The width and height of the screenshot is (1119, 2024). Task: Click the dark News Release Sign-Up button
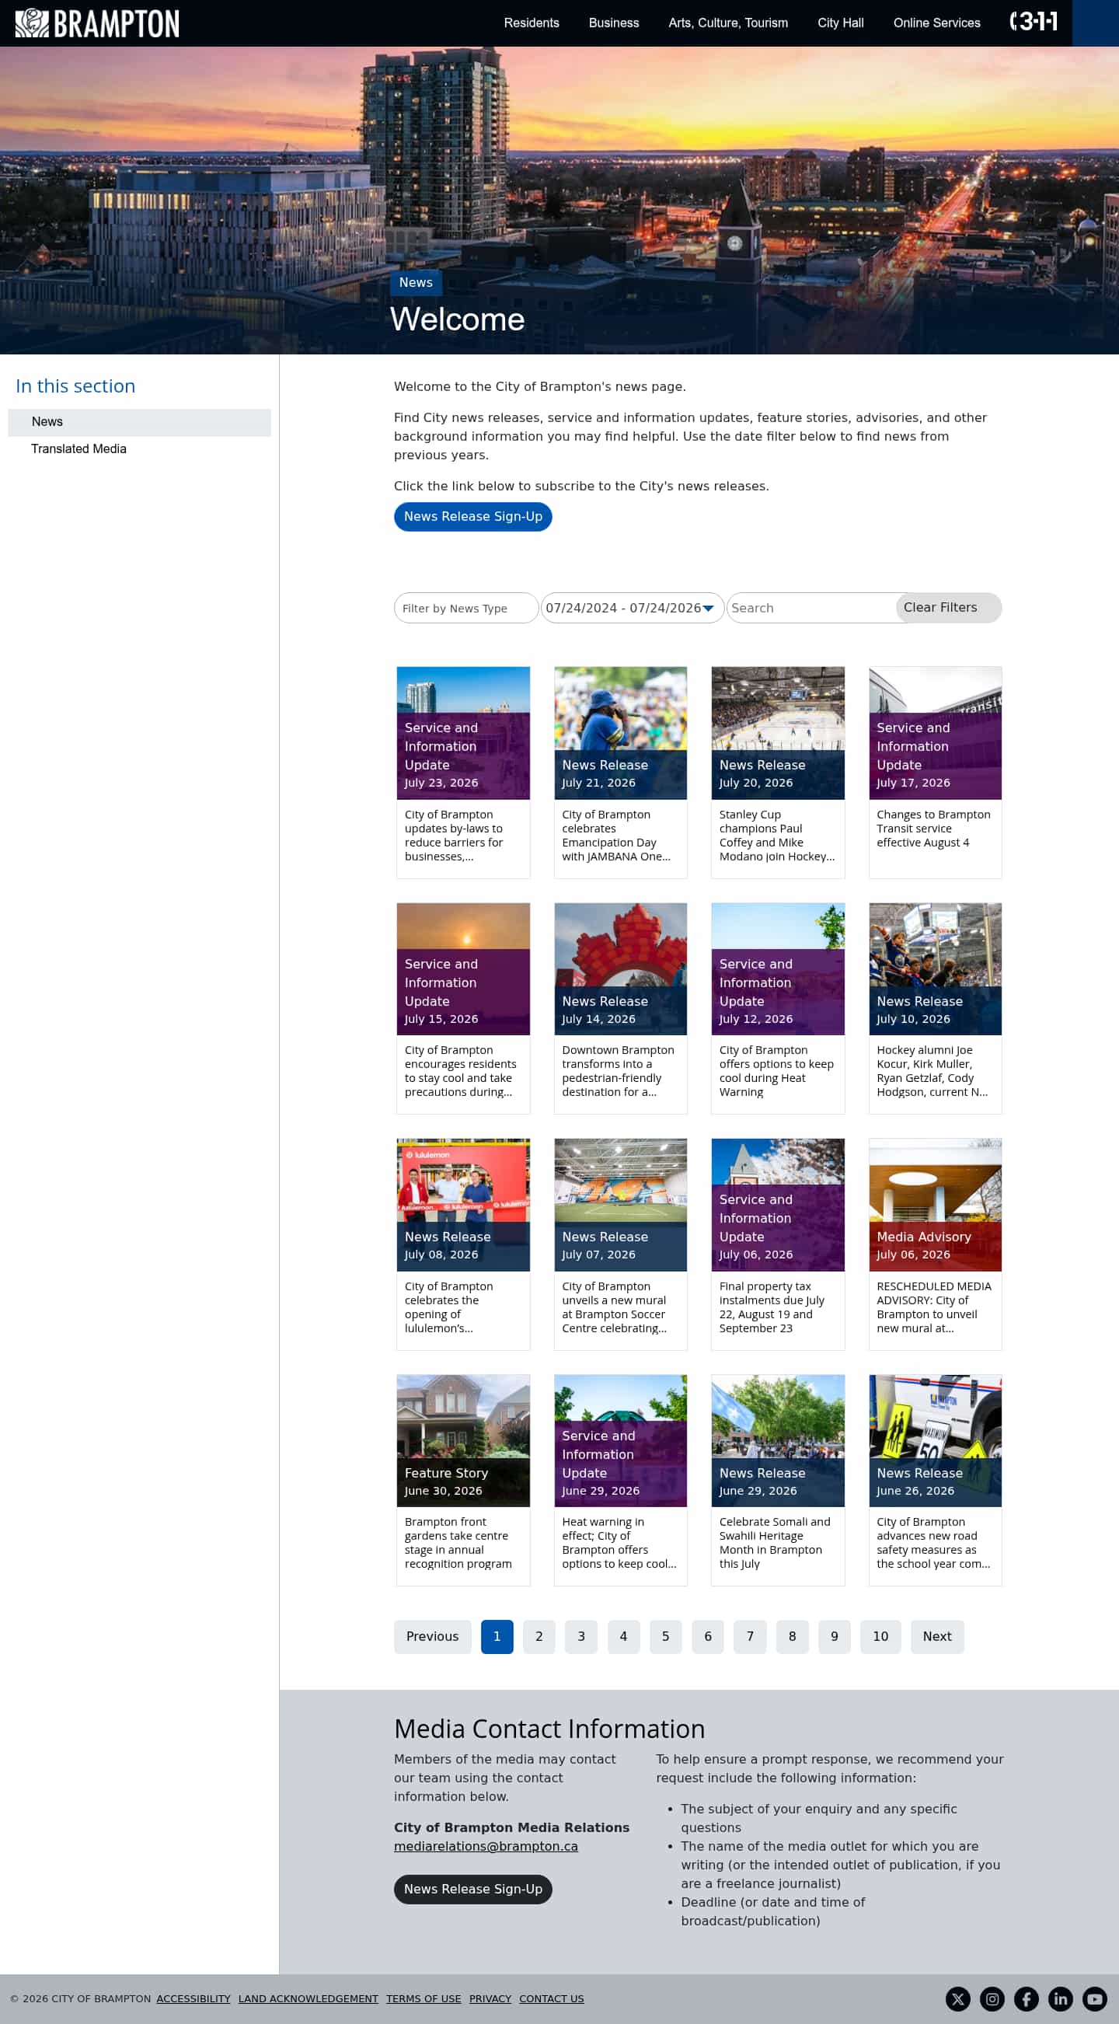(472, 1889)
